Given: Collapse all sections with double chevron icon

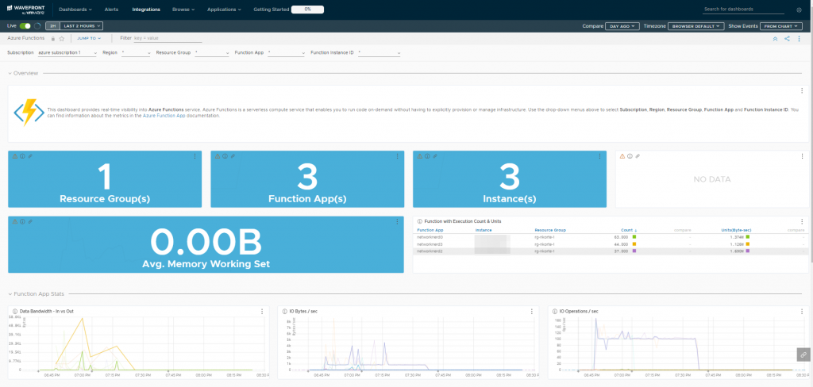Looking at the screenshot, I should point(775,38).
